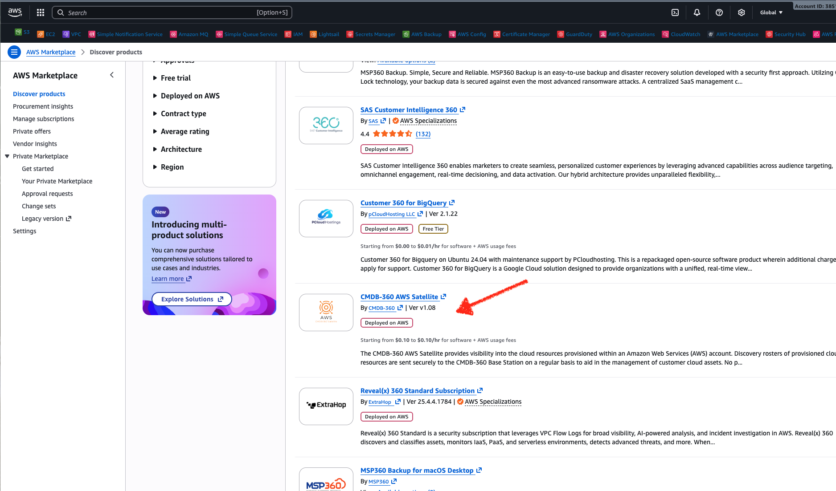Open the notifications bell
The image size is (836, 491).
point(697,12)
